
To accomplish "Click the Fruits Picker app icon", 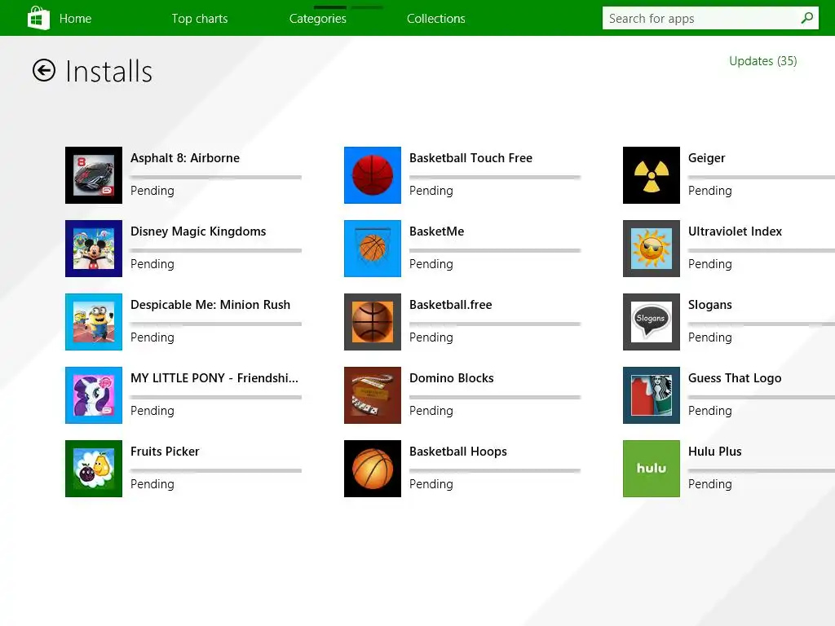I will 94,469.
